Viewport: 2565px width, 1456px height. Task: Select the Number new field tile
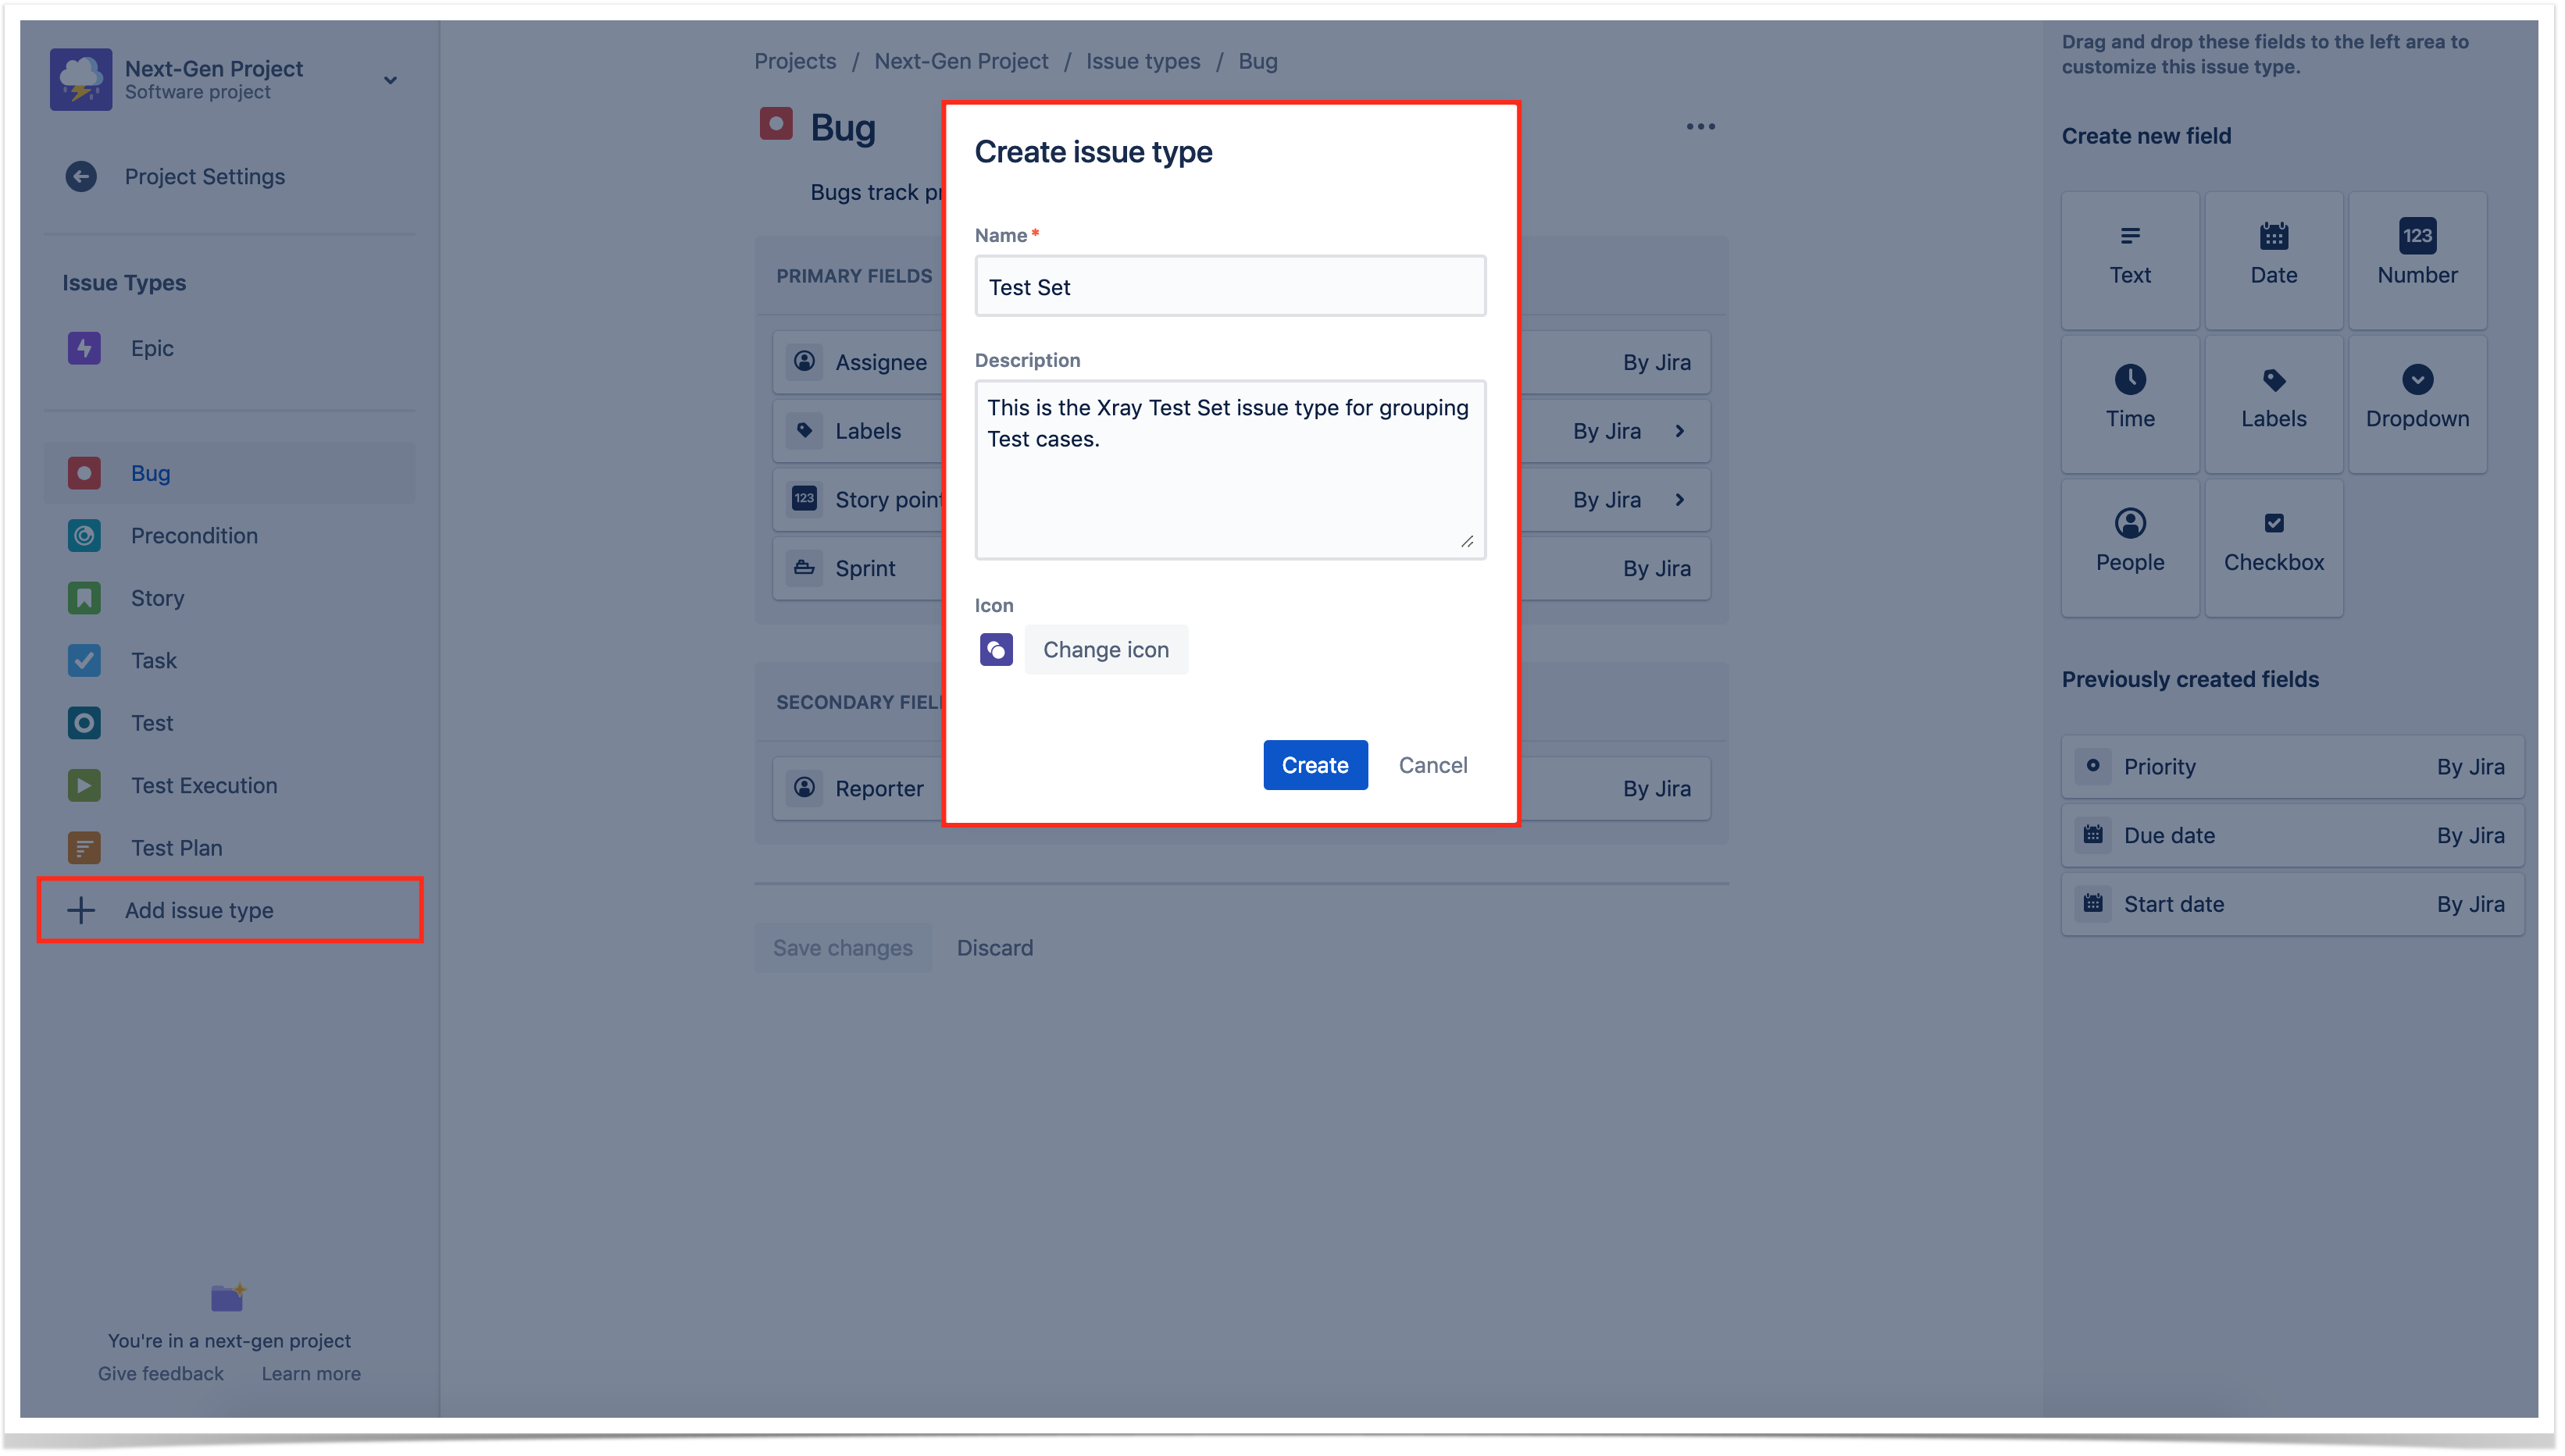[x=2418, y=261]
